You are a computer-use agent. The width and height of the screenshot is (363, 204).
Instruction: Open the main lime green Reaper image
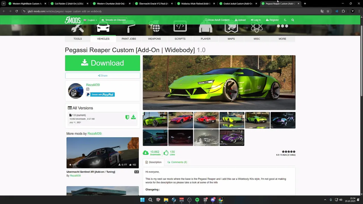click(x=219, y=82)
